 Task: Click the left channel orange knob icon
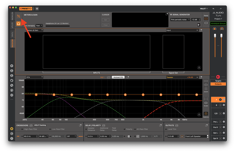[215, 29]
